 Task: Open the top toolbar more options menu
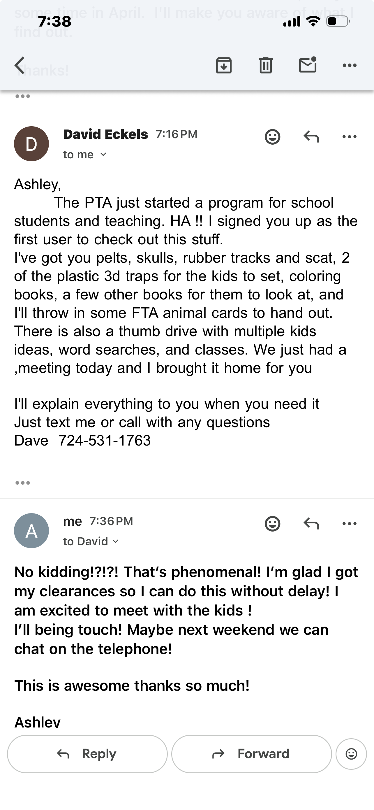pos(350,65)
